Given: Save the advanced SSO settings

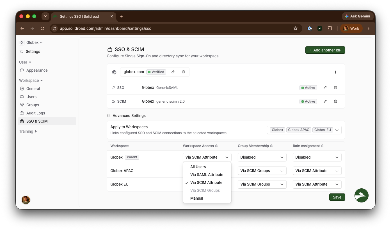Looking at the screenshot, I should [x=337, y=197].
